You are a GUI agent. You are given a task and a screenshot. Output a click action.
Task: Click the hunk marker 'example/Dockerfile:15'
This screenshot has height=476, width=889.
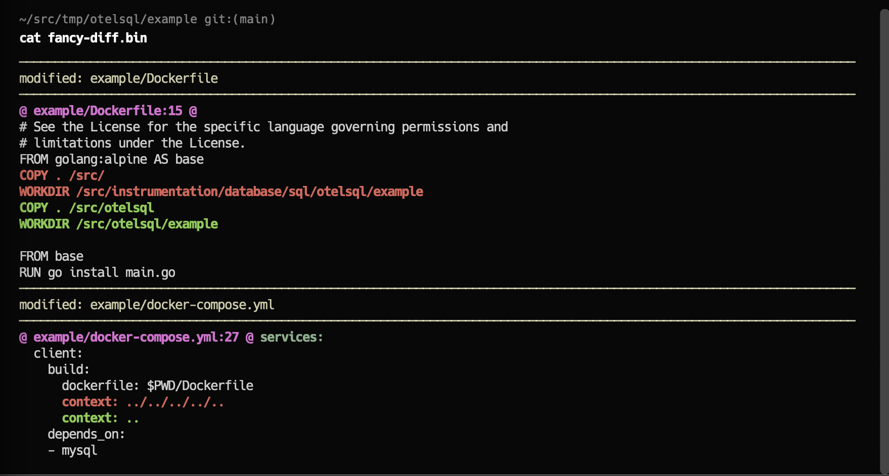point(108,111)
